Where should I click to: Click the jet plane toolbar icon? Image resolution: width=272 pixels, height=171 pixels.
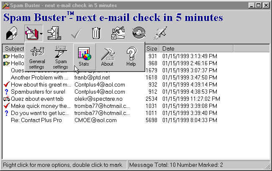(x=160, y=33)
